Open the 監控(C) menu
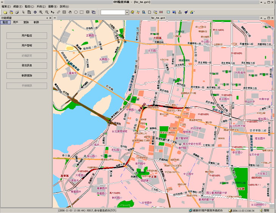The image size is (276, 213). click(30, 7)
